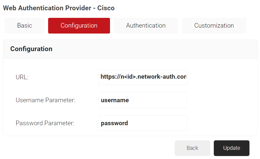The width and height of the screenshot is (260, 159).
Task: Place cursor in the network-auth URL text
Action: click(x=143, y=77)
